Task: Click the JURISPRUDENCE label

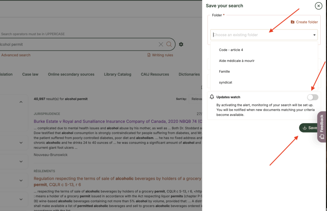Action: tap(47, 114)
